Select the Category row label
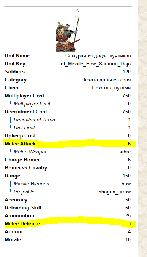The image size is (147, 257). pos(16,80)
